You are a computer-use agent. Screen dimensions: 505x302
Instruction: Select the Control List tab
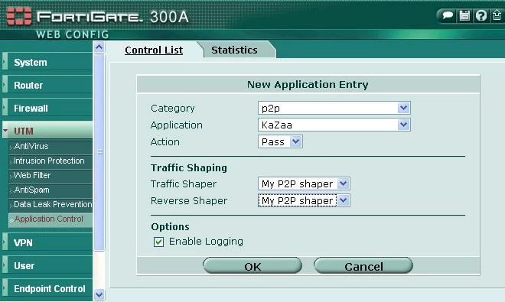(154, 50)
